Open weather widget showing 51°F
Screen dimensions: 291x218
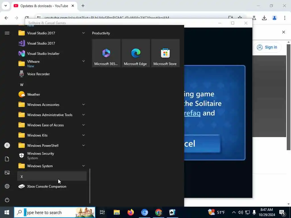pyautogui.click(x=216, y=212)
